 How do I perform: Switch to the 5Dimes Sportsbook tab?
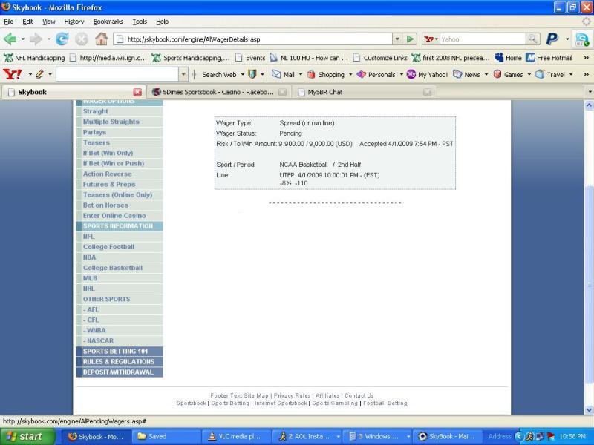click(212, 93)
